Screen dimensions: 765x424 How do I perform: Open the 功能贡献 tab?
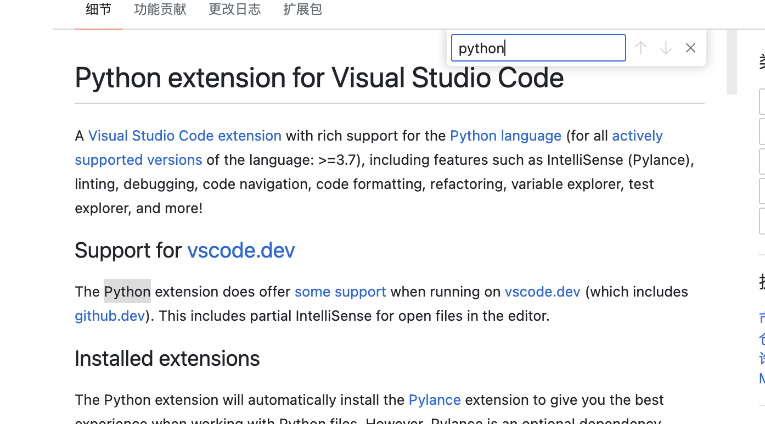click(160, 9)
